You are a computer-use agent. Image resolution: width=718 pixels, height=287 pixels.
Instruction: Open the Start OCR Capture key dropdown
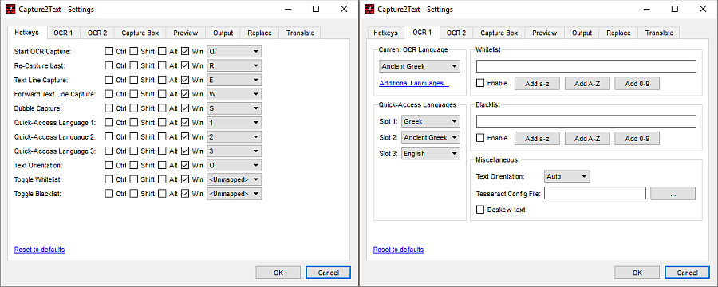coord(234,51)
